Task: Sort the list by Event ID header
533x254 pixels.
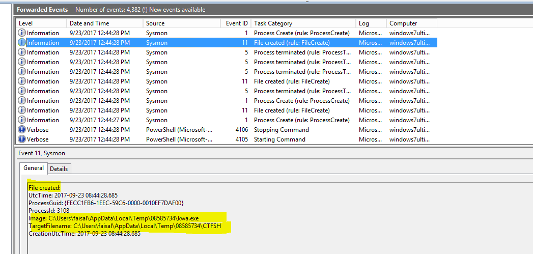Action: [x=236, y=23]
